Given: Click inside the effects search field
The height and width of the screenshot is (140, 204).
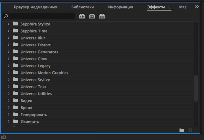Looking at the screenshot, I should (x=38, y=16).
